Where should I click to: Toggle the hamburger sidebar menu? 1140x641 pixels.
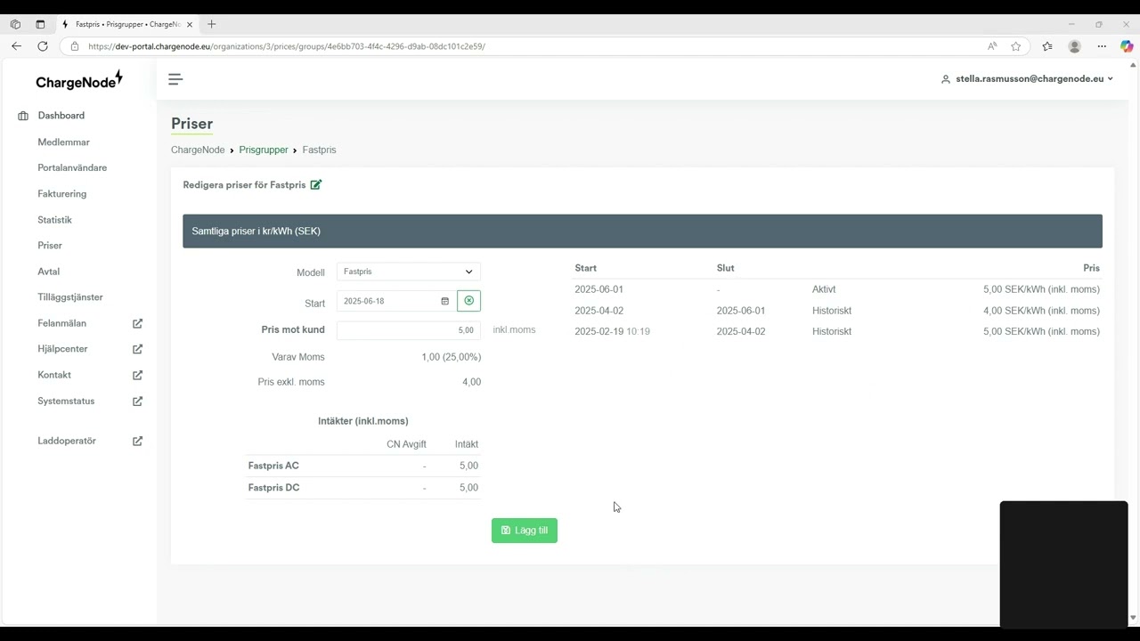point(175,79)
